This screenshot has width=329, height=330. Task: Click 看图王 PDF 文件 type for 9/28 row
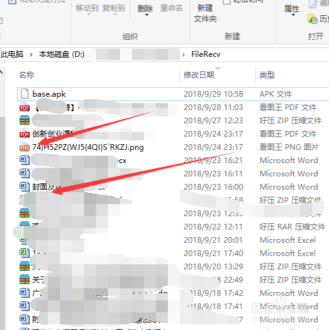(288, 107)
